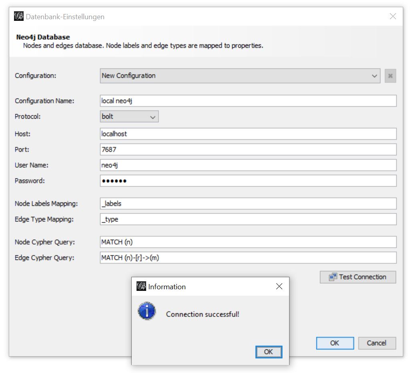Screen dimensions: 412x373
Task: Click the Nodes and edges database description text
Action: 143,46
